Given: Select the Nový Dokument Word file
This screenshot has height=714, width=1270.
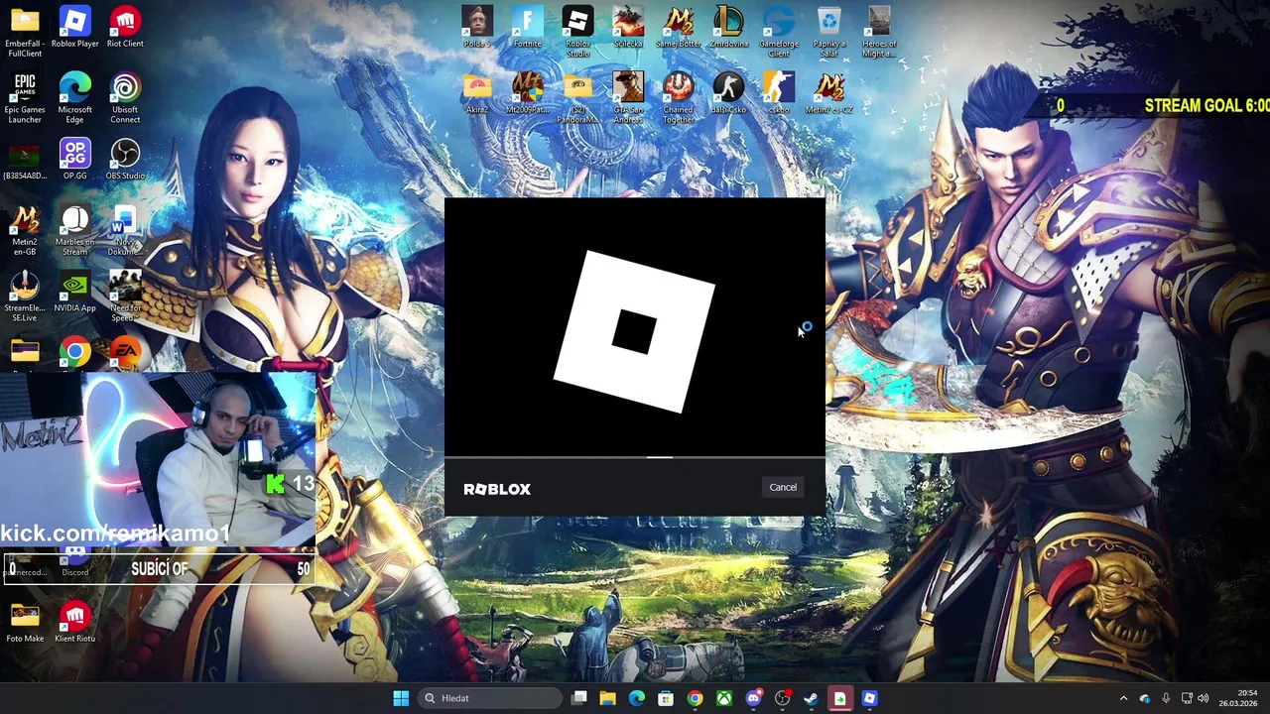Looking at the screenshot, I should point(125,231).
